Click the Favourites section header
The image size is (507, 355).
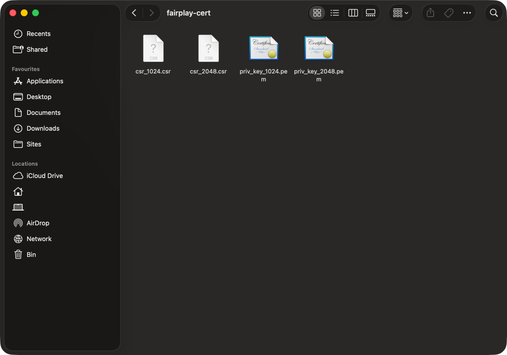coord(26,69)
